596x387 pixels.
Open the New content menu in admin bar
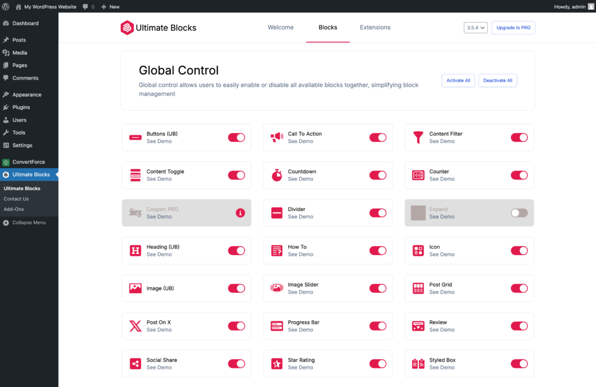(110, 6)
